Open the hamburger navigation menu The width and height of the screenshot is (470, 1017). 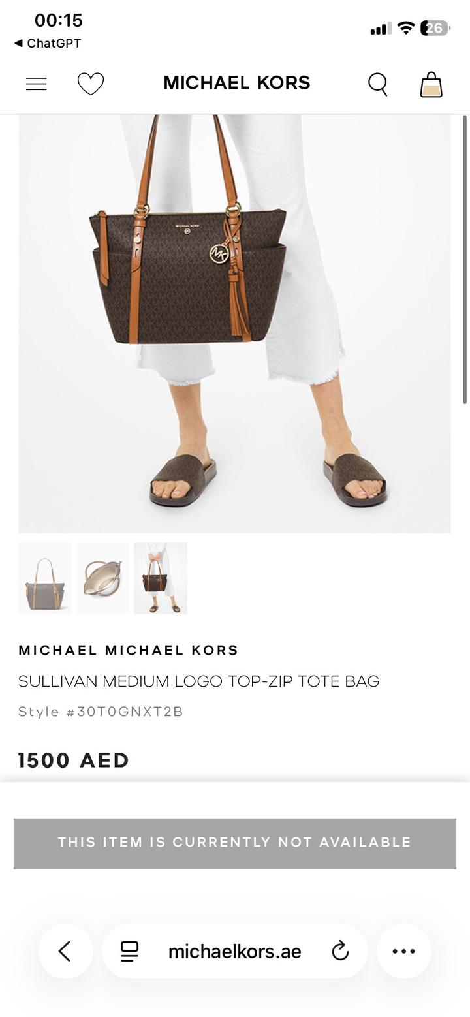[x=36, y=84]
